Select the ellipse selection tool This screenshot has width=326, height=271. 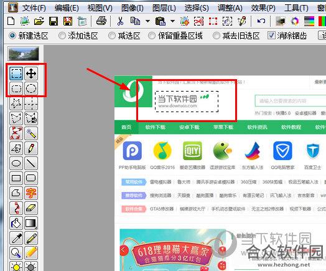(31, 88)
